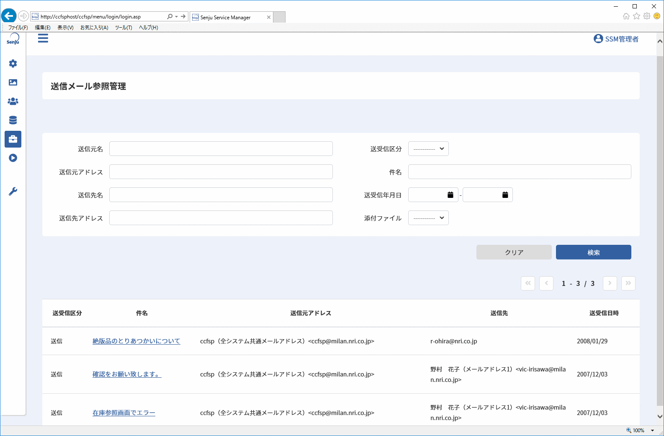Open the browser tools gear icon
Screen dimensions: 664x436
(647, 16)
